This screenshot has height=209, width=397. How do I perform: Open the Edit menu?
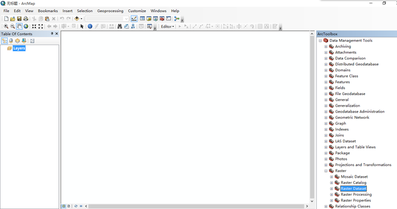coord(17,11)
